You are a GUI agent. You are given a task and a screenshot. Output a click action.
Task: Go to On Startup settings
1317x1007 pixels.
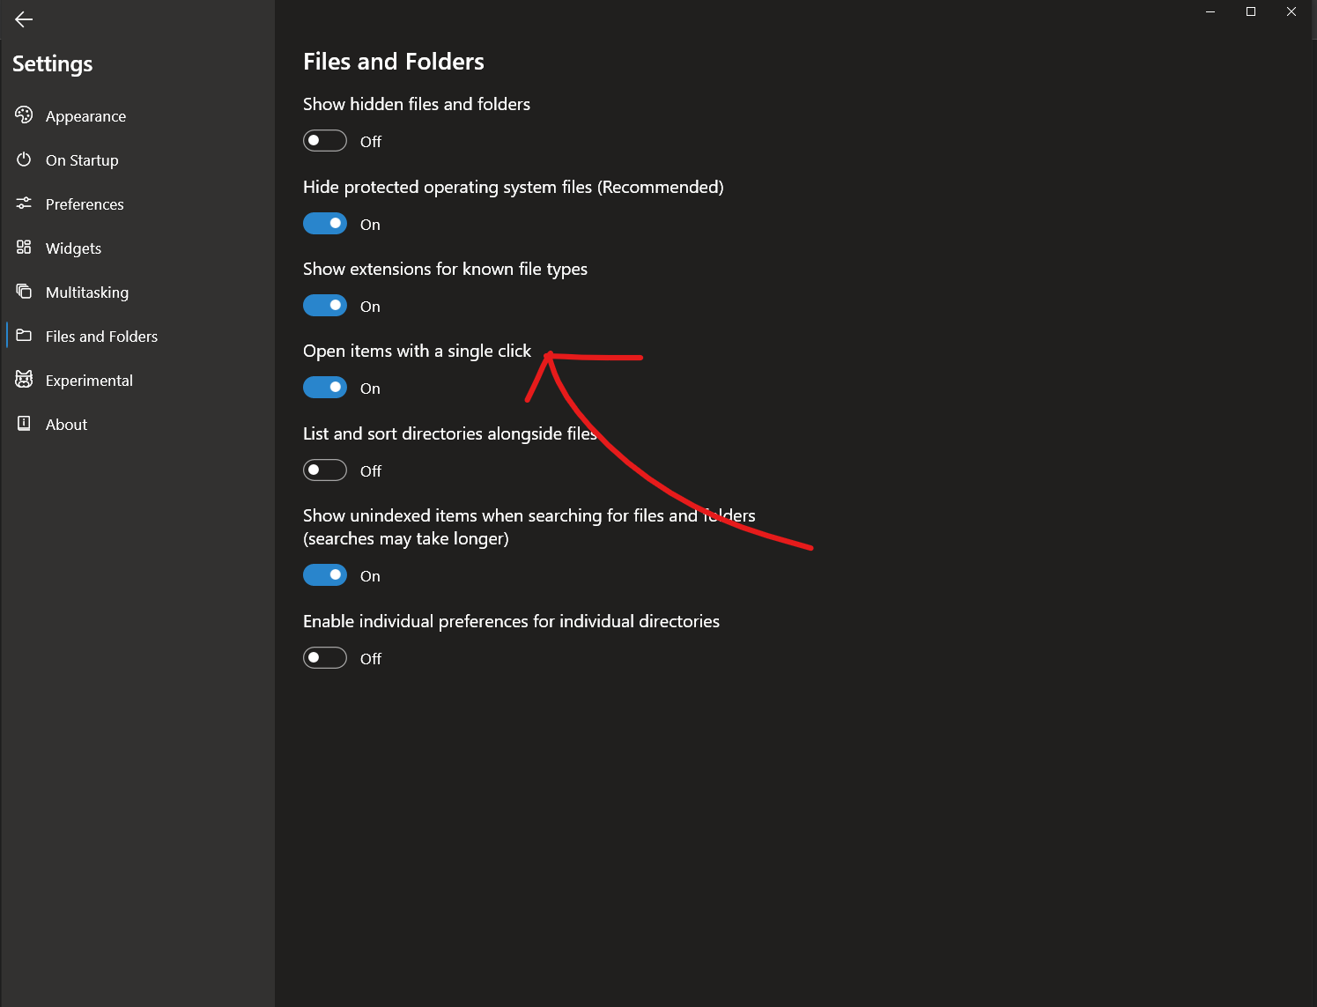pyautogui.click(x=82, y=159)
